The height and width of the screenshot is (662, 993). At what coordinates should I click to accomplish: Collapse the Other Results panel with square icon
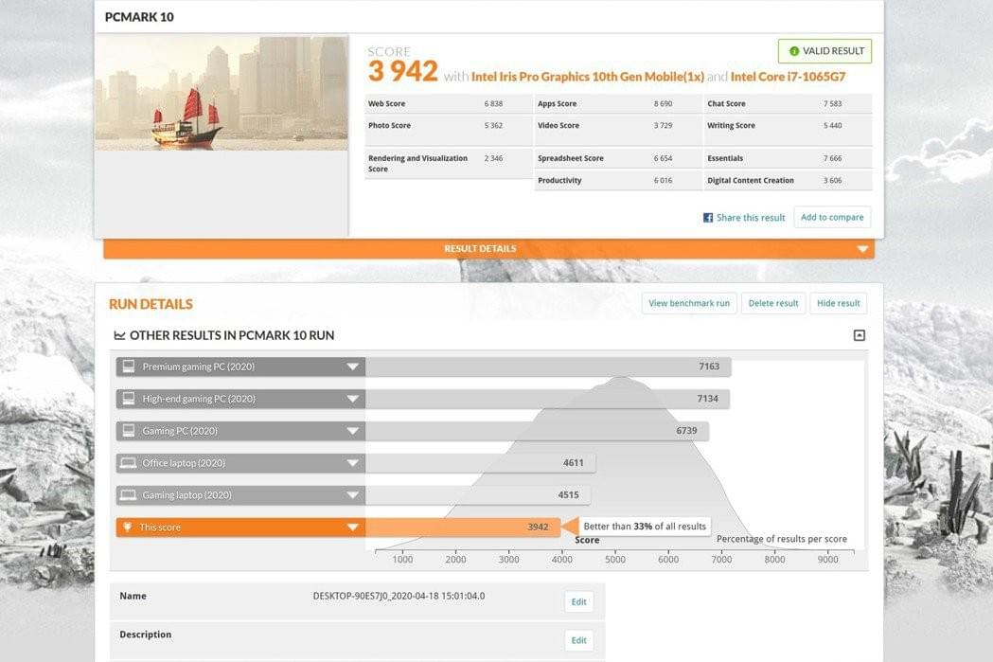[860, 335]
